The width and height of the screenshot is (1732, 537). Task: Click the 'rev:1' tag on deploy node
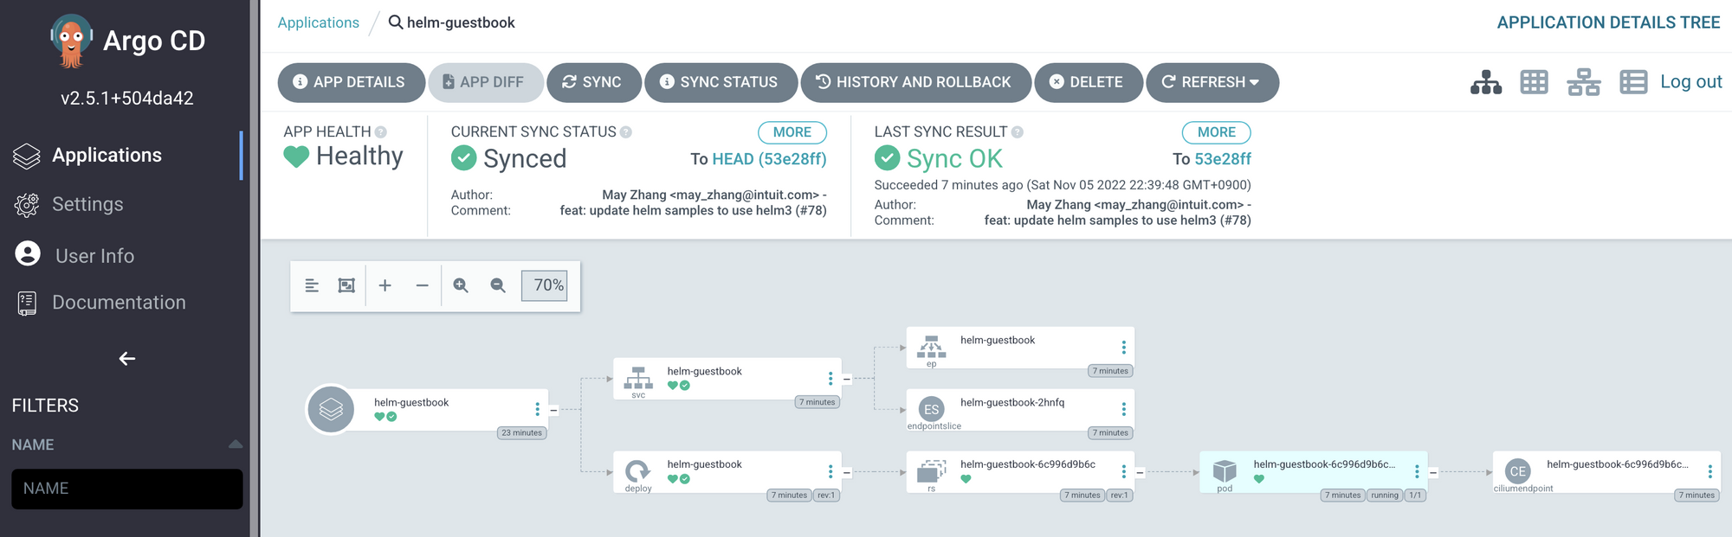(827, 495)
